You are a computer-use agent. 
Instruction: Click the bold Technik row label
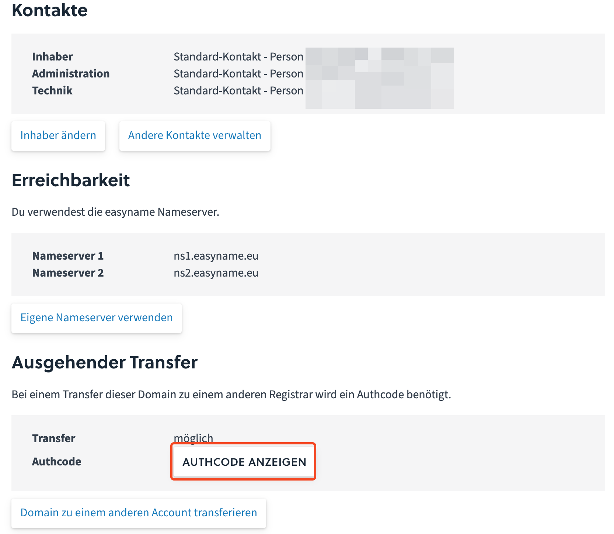pos(52,91)
